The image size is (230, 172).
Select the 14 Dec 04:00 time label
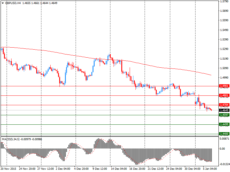point(119,169)
